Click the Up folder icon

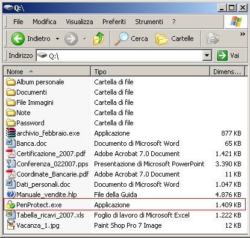tap(99, 39)
